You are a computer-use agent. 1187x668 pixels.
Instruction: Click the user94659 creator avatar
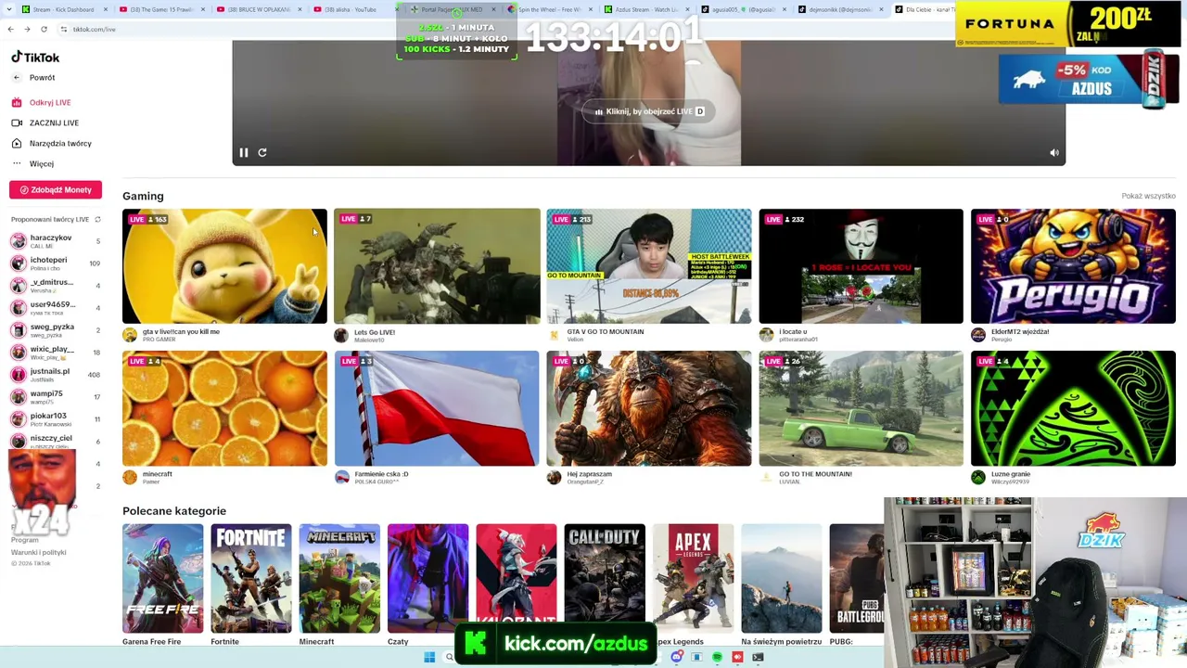pos(19,308)
